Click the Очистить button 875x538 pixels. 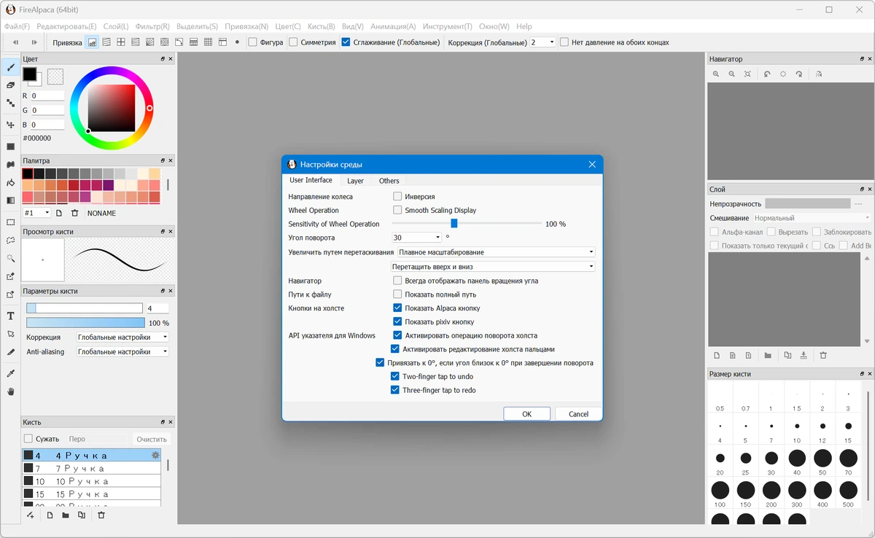pos(152,439)
